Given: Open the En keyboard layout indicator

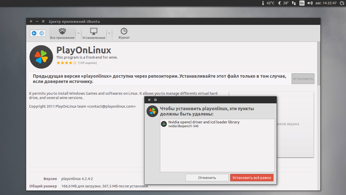Looking at the screenshot, I should point(302,3).
